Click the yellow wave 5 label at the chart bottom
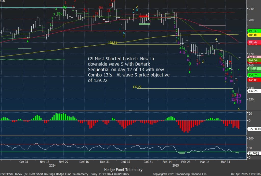The width and height of the screenshot is (261, 176). click(x=239, y=109)
